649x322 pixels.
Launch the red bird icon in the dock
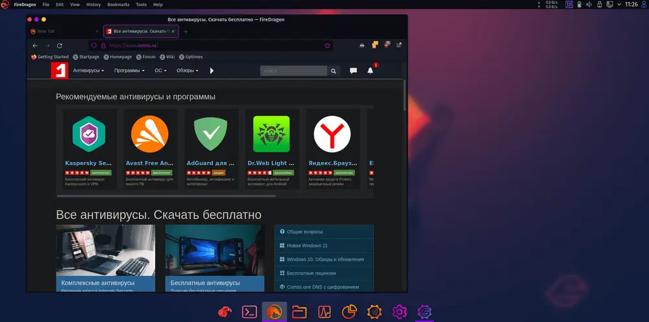225,312
